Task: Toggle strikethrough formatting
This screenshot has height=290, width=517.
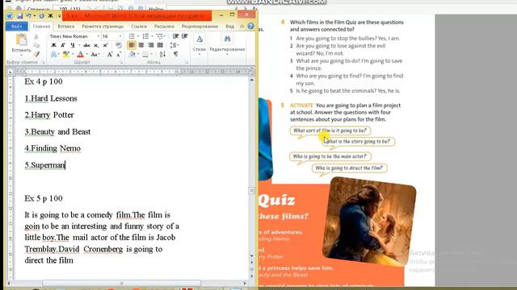Action: click(x=86, y=45)
